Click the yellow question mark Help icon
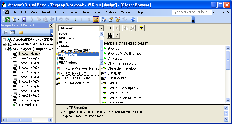Image resolution: width=232 pixels, height=124 pixels. 141,28
